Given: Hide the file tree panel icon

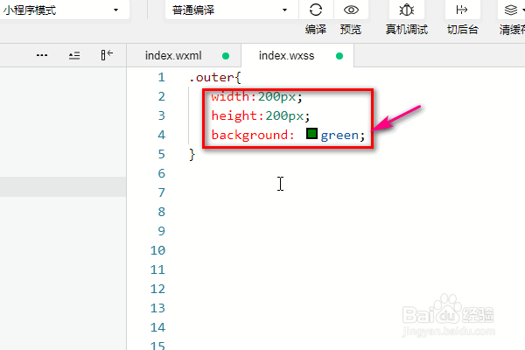Looking at the screenshot, I should [107, 54].
